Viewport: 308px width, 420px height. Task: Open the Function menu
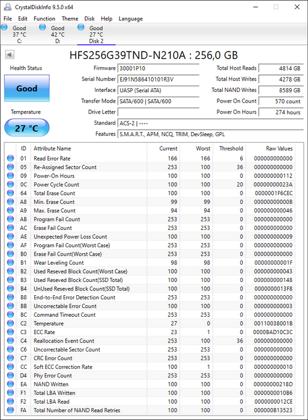(x=44, y=19)
